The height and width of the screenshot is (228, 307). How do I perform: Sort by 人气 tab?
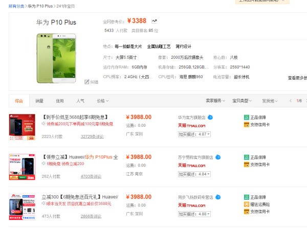click(x=80, y=101)
